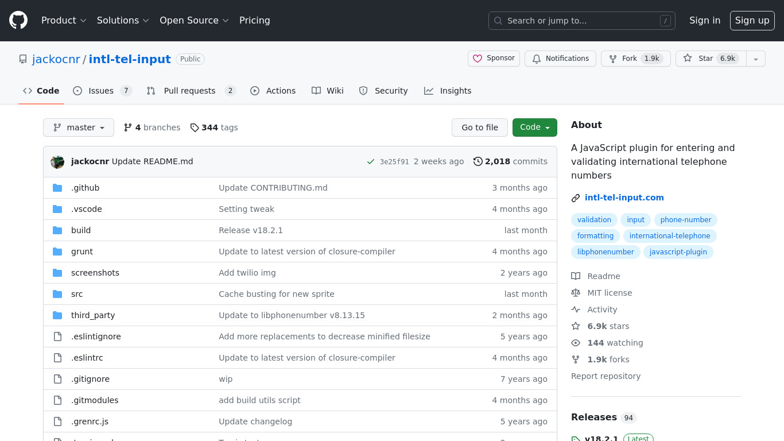Switch to the Issues tab
Viewport: 784px width, 441px height.
102,91
